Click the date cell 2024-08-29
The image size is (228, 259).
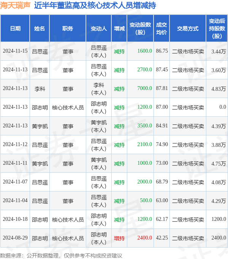[x=15, y=238]
